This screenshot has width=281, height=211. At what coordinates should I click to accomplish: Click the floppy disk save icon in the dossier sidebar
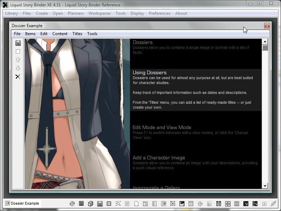18,43
